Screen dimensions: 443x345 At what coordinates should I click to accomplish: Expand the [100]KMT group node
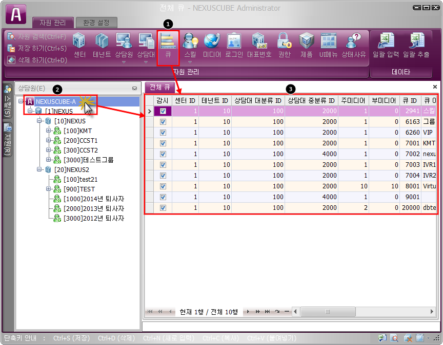pyautogui.click(x=49, y=131)
